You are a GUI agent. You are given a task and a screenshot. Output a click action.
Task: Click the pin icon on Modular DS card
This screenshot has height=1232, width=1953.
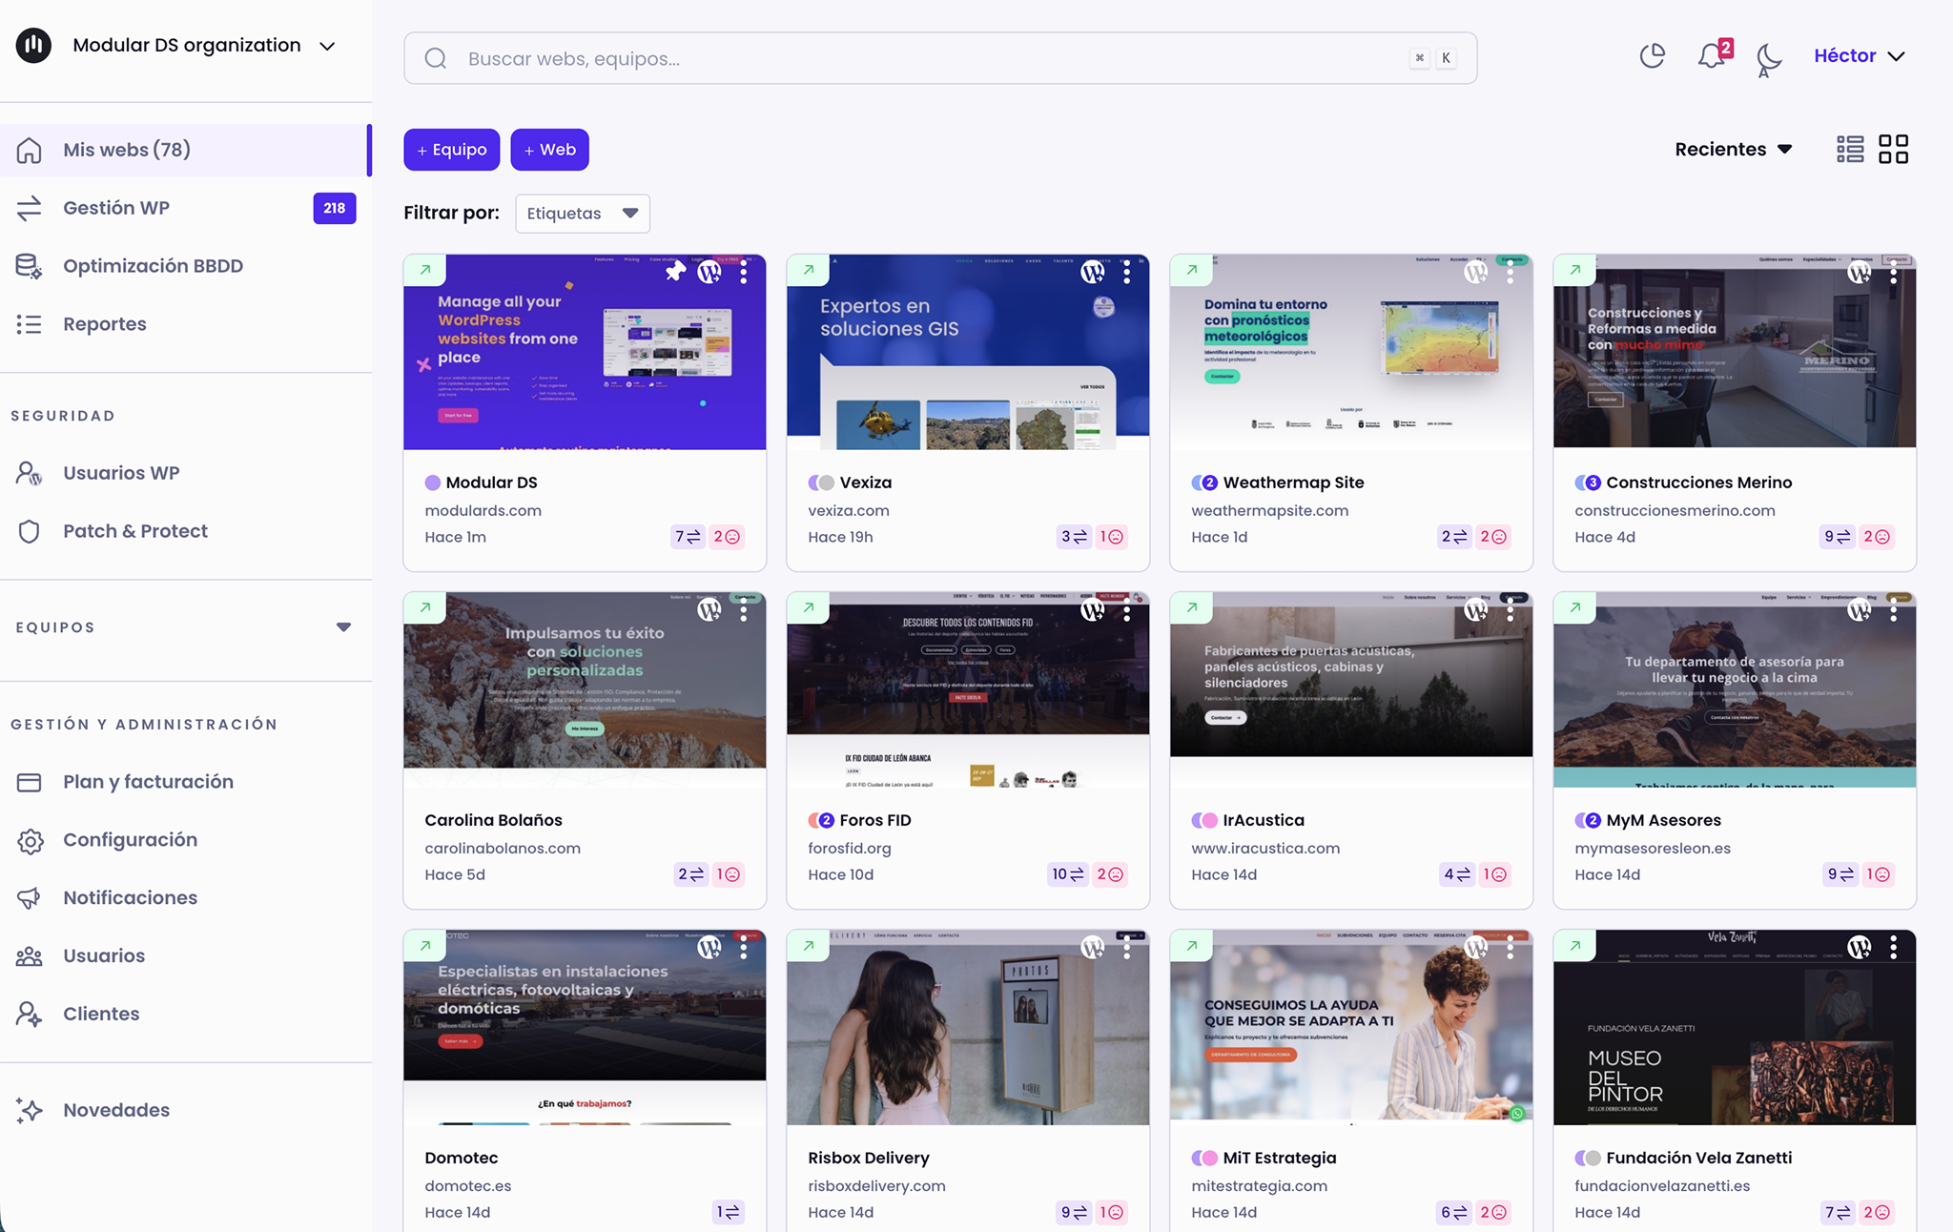(x=675, y=272)
